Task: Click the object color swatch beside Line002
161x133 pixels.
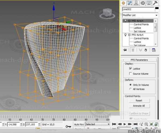Action: click(x=157, y=9)
